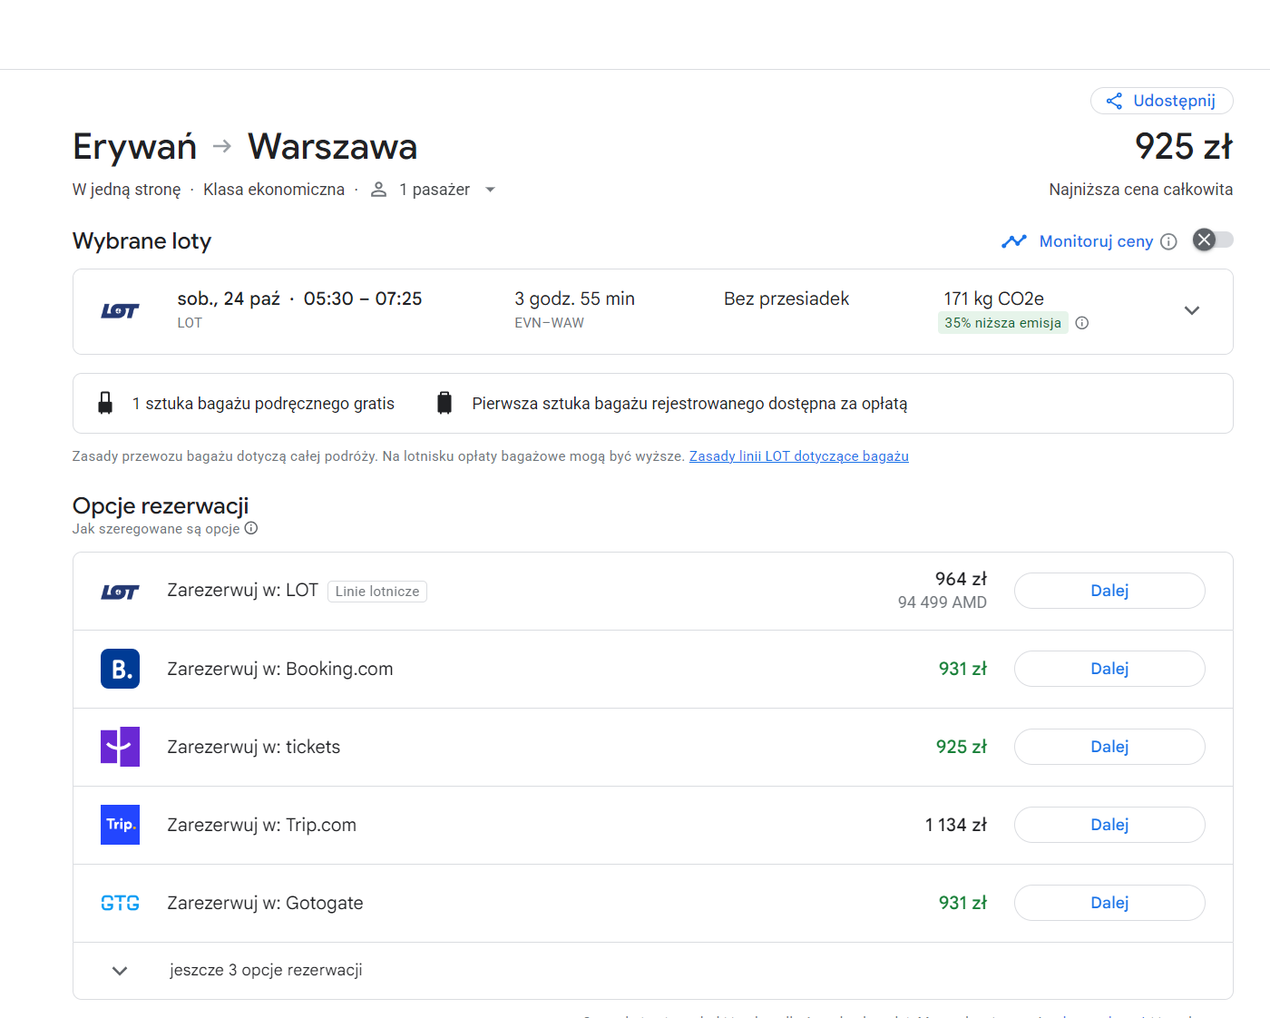This screenshot has width=1270, height=1018.
Task: Click the Booking.com logo
Action: 120,669
